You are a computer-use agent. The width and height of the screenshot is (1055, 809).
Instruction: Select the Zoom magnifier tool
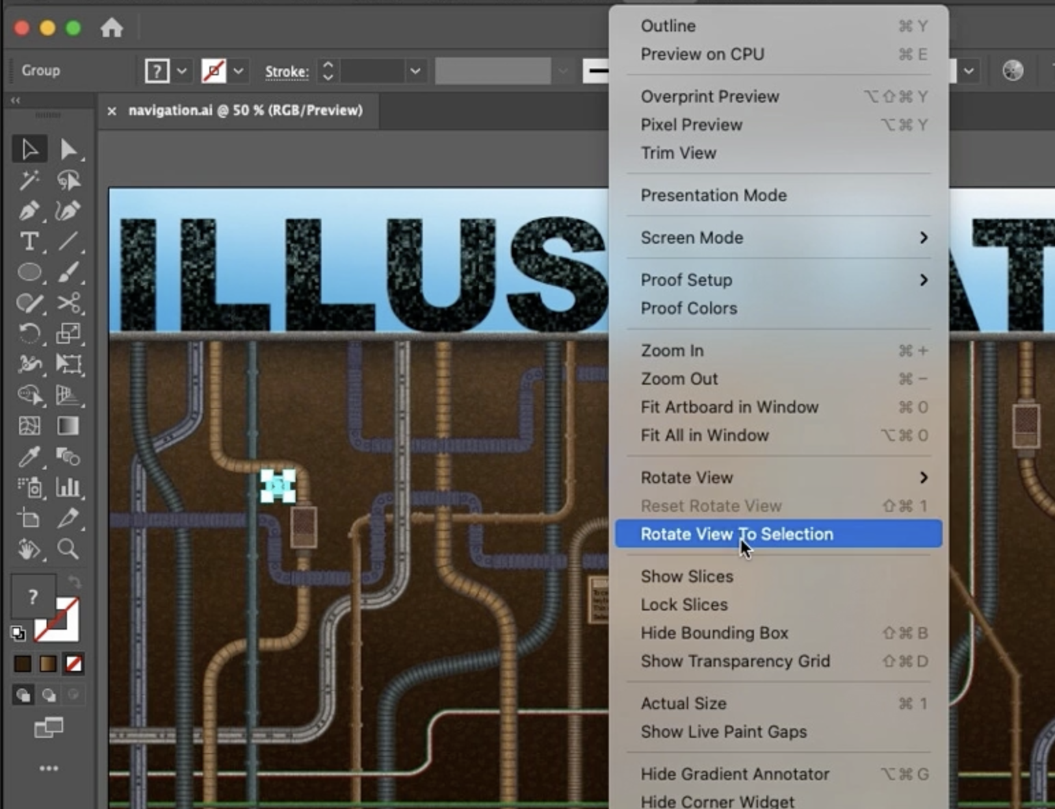(68, 549)
